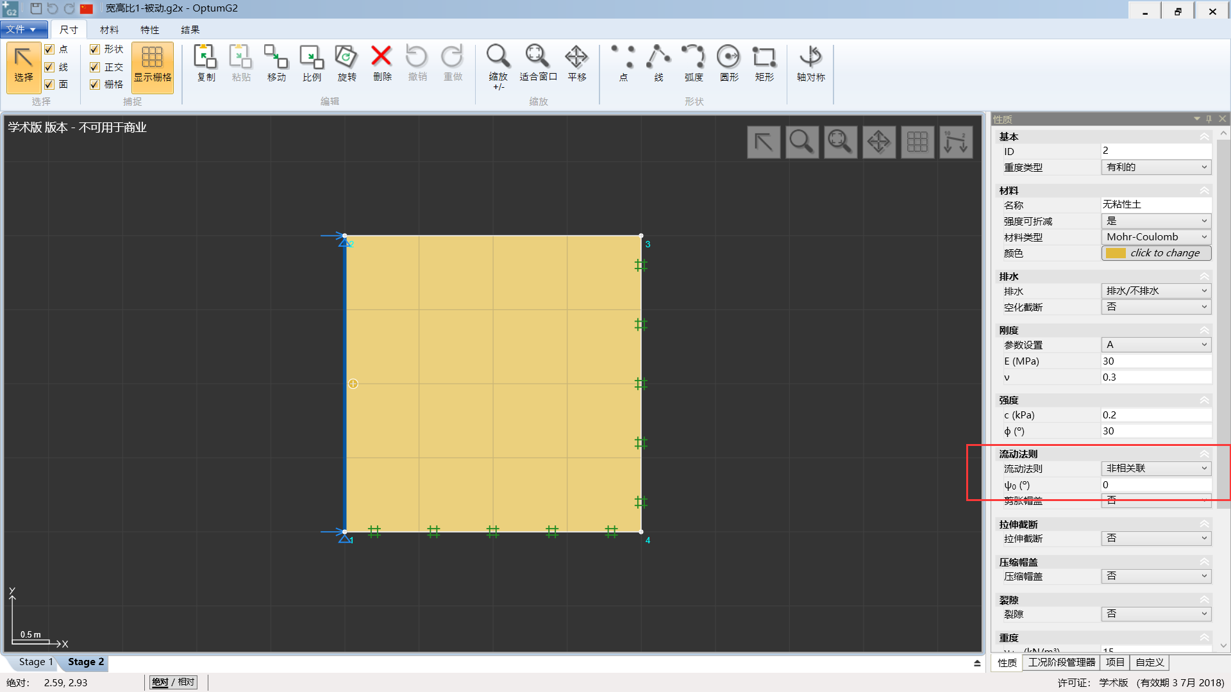Click the Chinese flag language icon
This screenshot has width=1231, height=692.
87,9
